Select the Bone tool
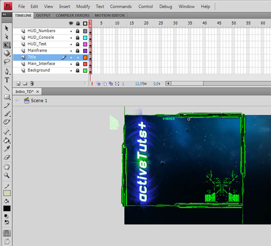The height and width of the screenshot is (246, 271). [x=7, y=132]
